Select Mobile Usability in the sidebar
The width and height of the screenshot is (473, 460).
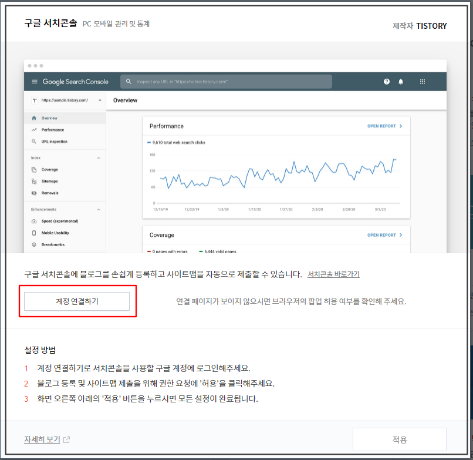tap(65, 233)
